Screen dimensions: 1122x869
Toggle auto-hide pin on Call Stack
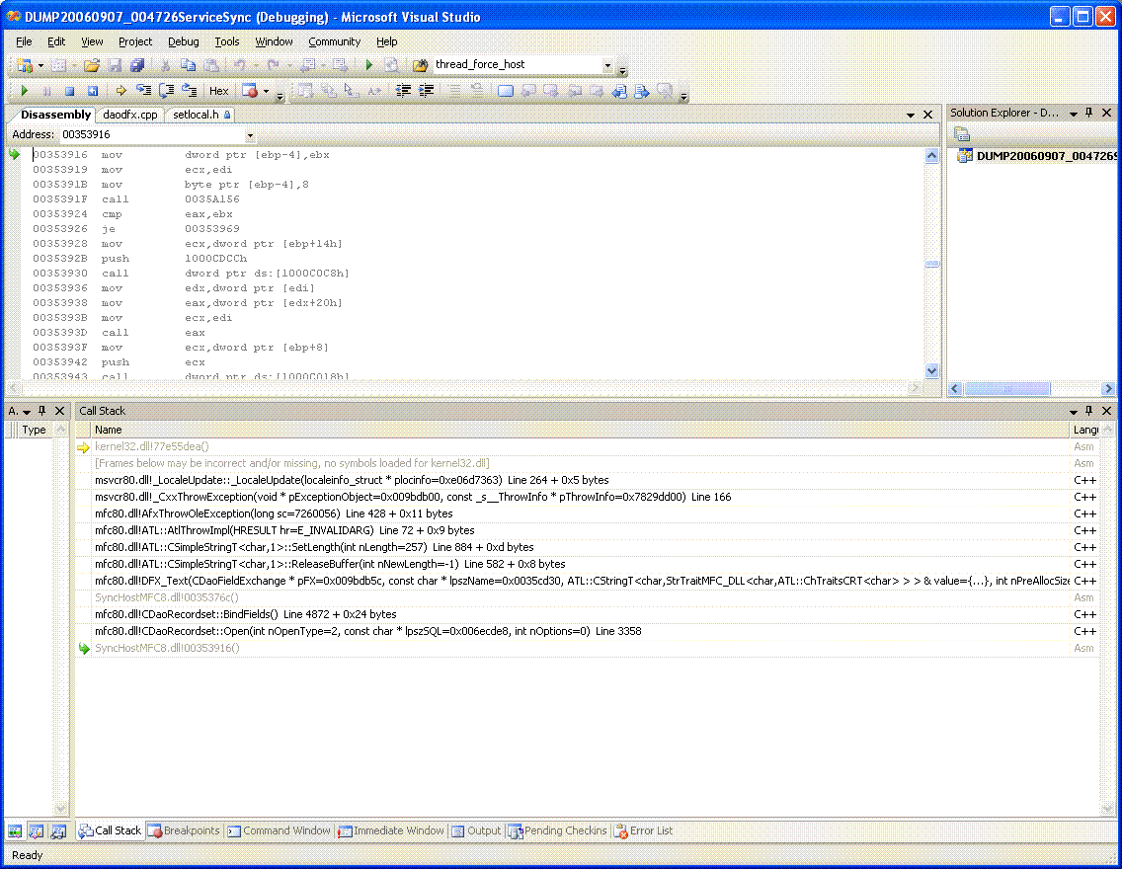(1089, 411)
